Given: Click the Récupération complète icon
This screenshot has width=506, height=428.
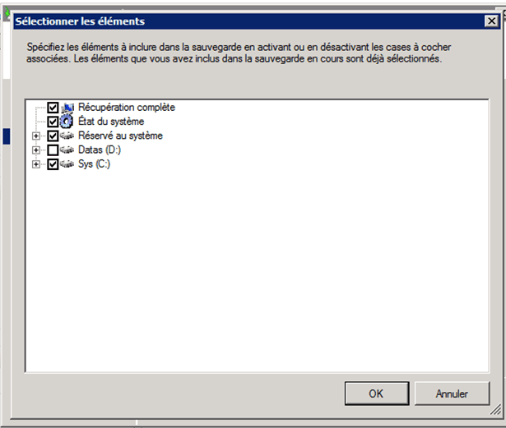Looking at the screenshot, I should tap(68, 108).
